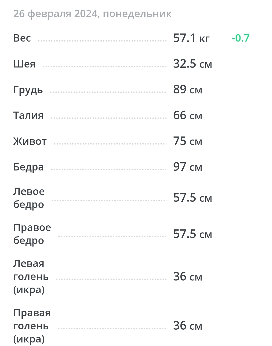Tap the 32.5 см neck value
This screenshot has width=272, height=346.
tap(193, 64)
